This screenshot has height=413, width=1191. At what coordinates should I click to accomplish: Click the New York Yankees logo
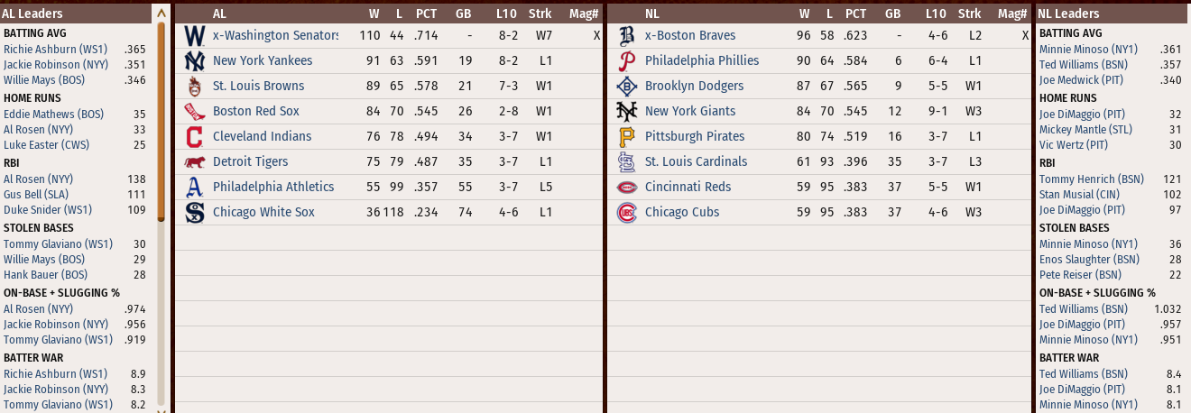coord(194,61)
